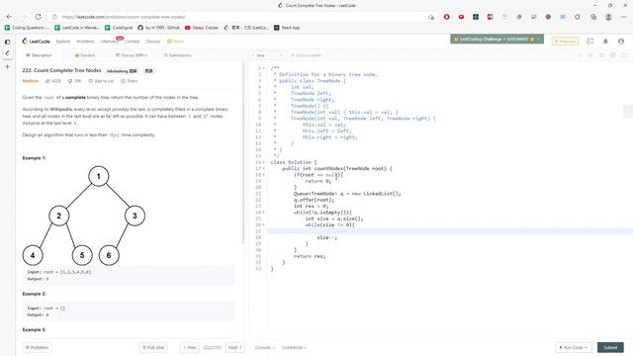Click the Problems list button at bottom
The image size is (633, 356).
(38, 347)
